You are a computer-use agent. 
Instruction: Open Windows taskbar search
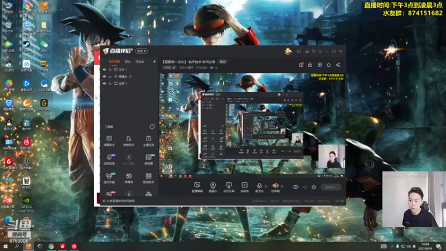(x=17, y=246)
